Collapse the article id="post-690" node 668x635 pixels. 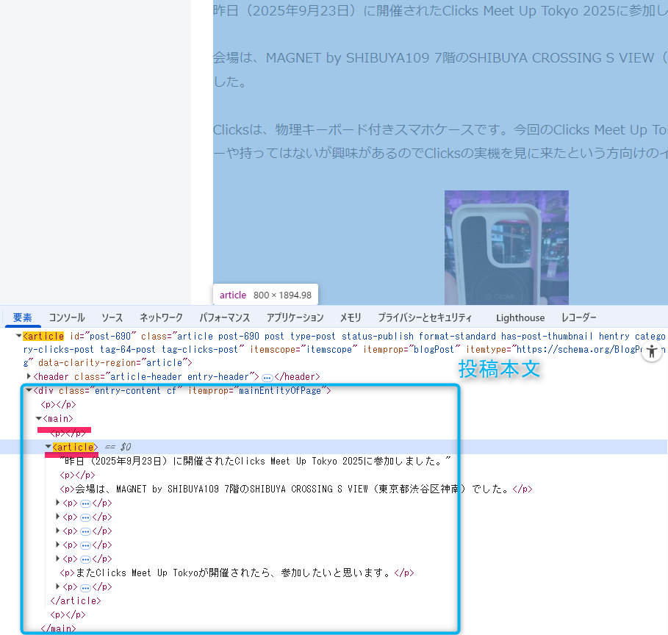click(19, 336)
